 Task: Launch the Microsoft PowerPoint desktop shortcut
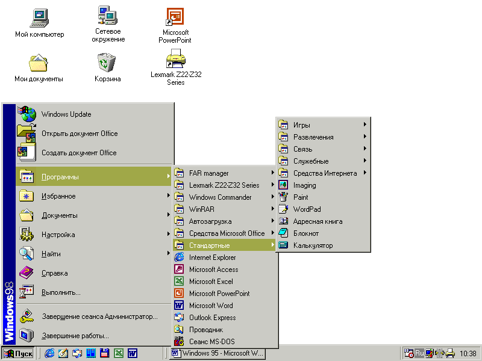[175, 25]
